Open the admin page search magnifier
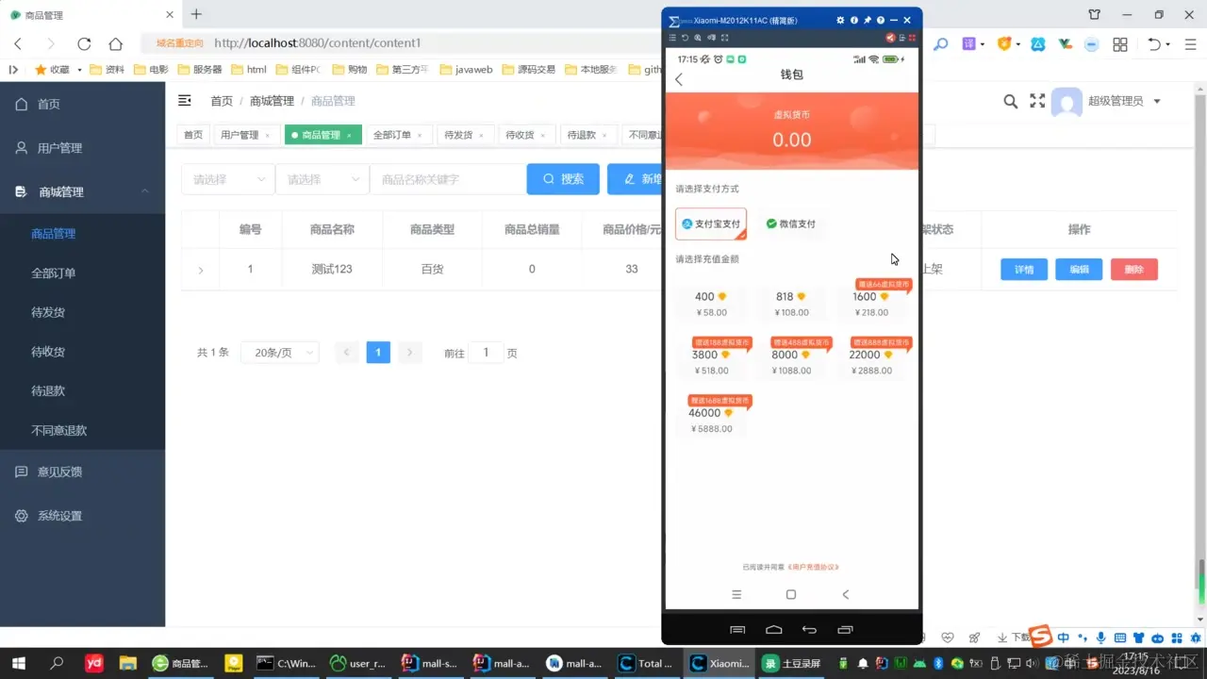This screenshot has width=1207, height=679. [1010, 101]
